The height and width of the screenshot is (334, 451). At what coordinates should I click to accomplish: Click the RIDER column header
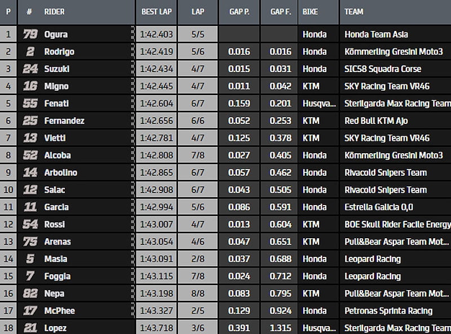(x=55, y=11)
